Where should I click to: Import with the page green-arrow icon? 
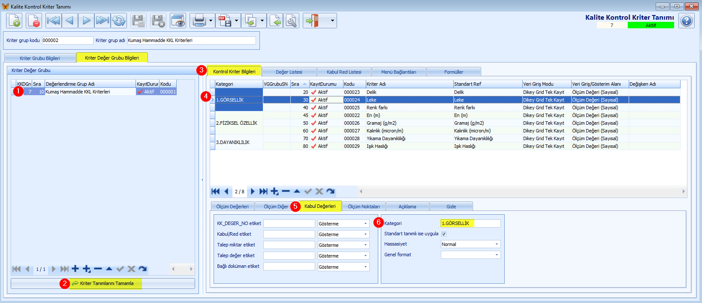pyautogui.click(x=275, y=21)
